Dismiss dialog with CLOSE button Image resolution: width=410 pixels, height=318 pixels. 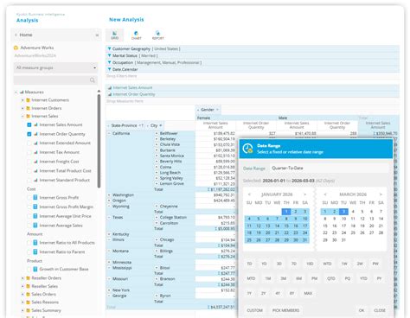pyautogui.click(x=380, y=310)
